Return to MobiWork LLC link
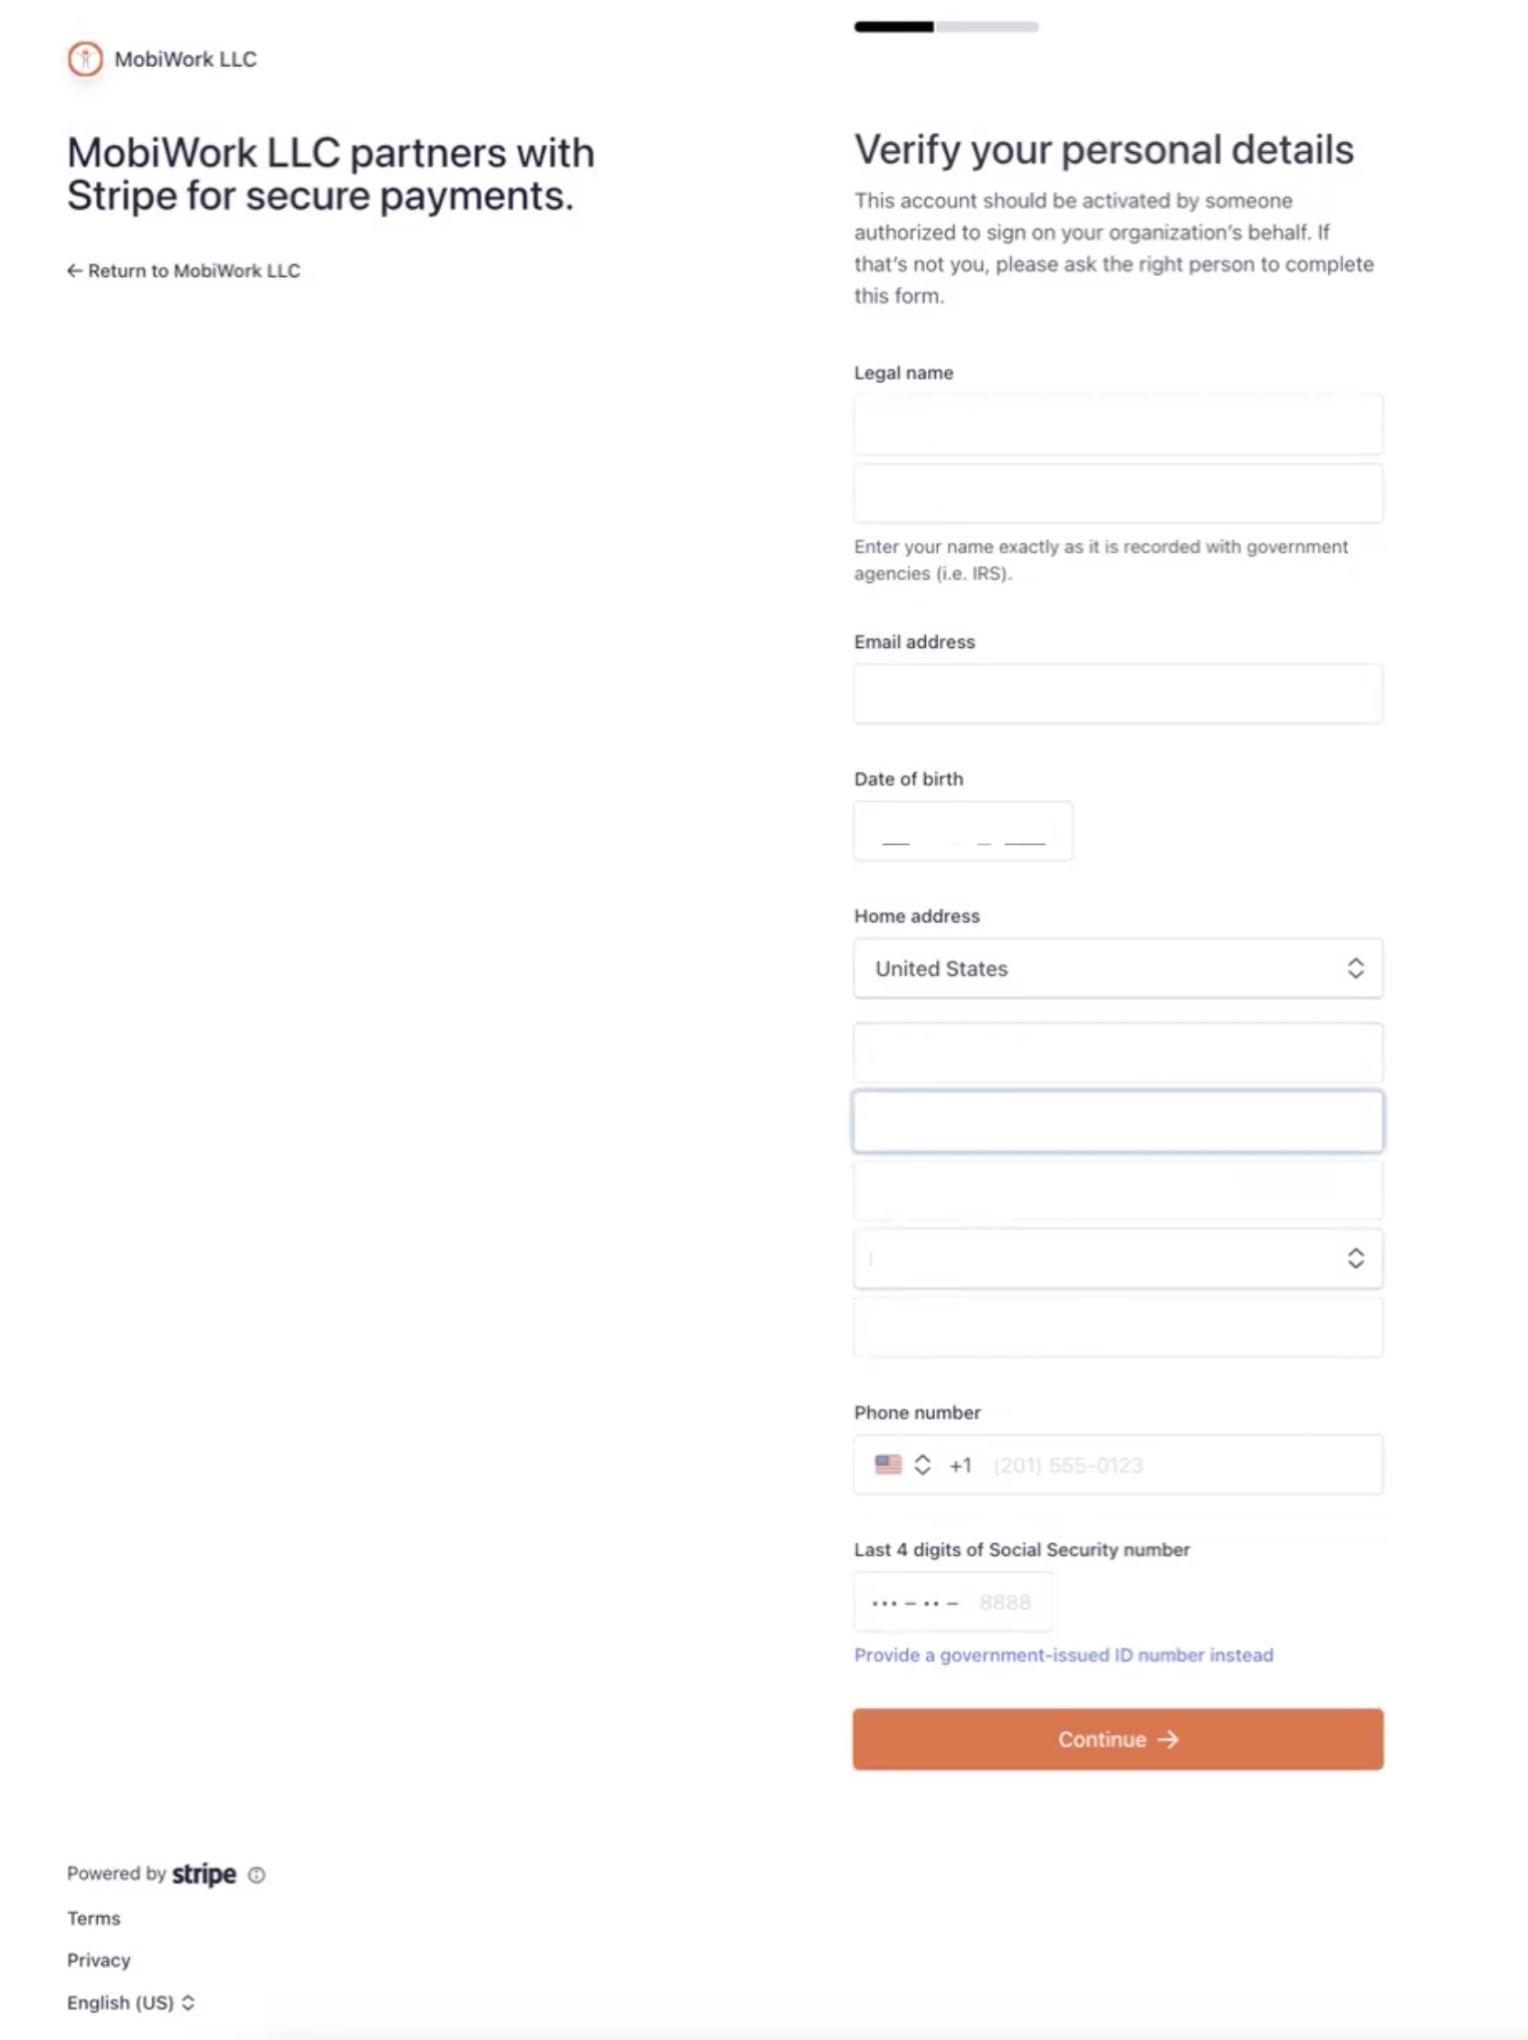1528x2040 pixels. (194, 271)
